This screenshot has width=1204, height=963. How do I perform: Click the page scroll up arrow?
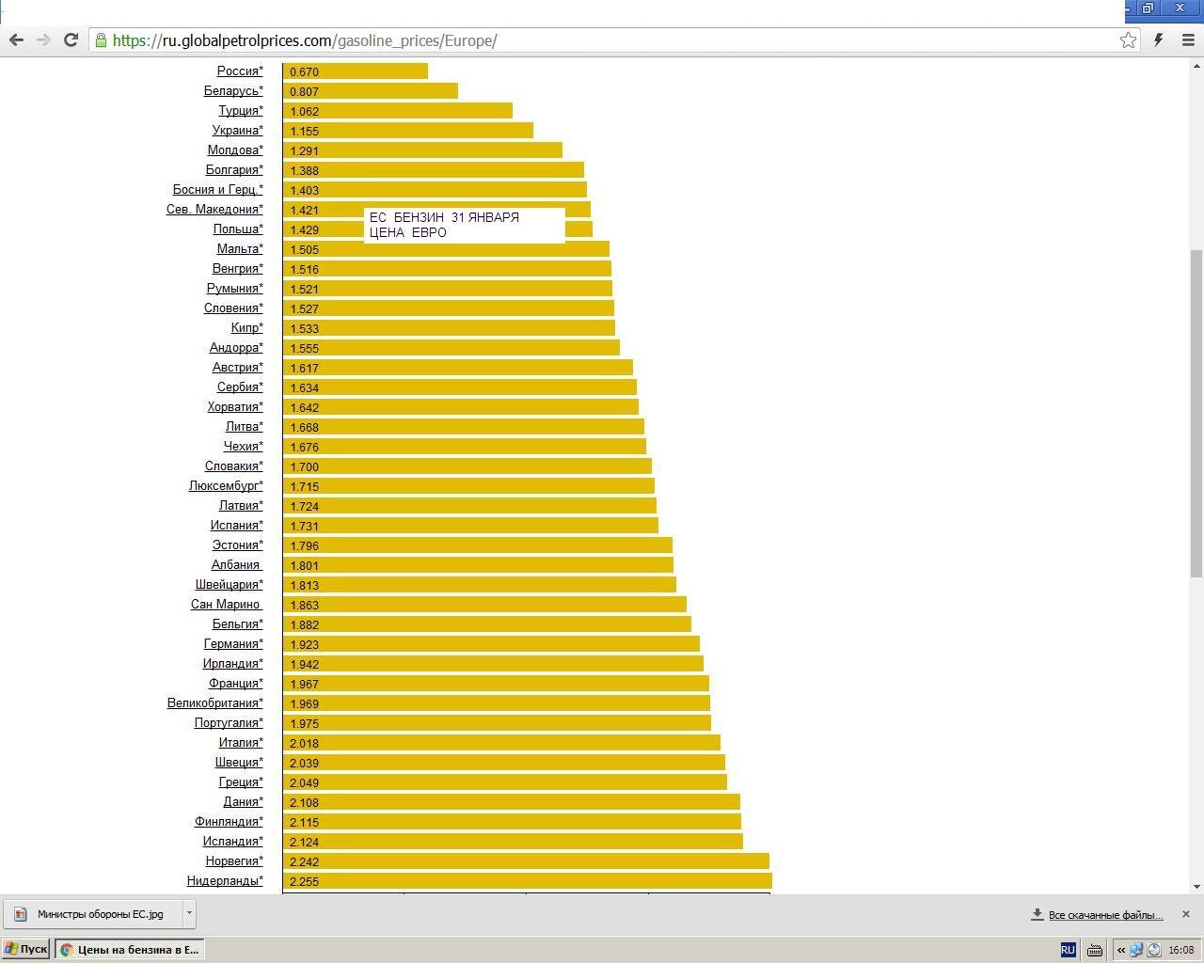click(x=1196, y=65)
